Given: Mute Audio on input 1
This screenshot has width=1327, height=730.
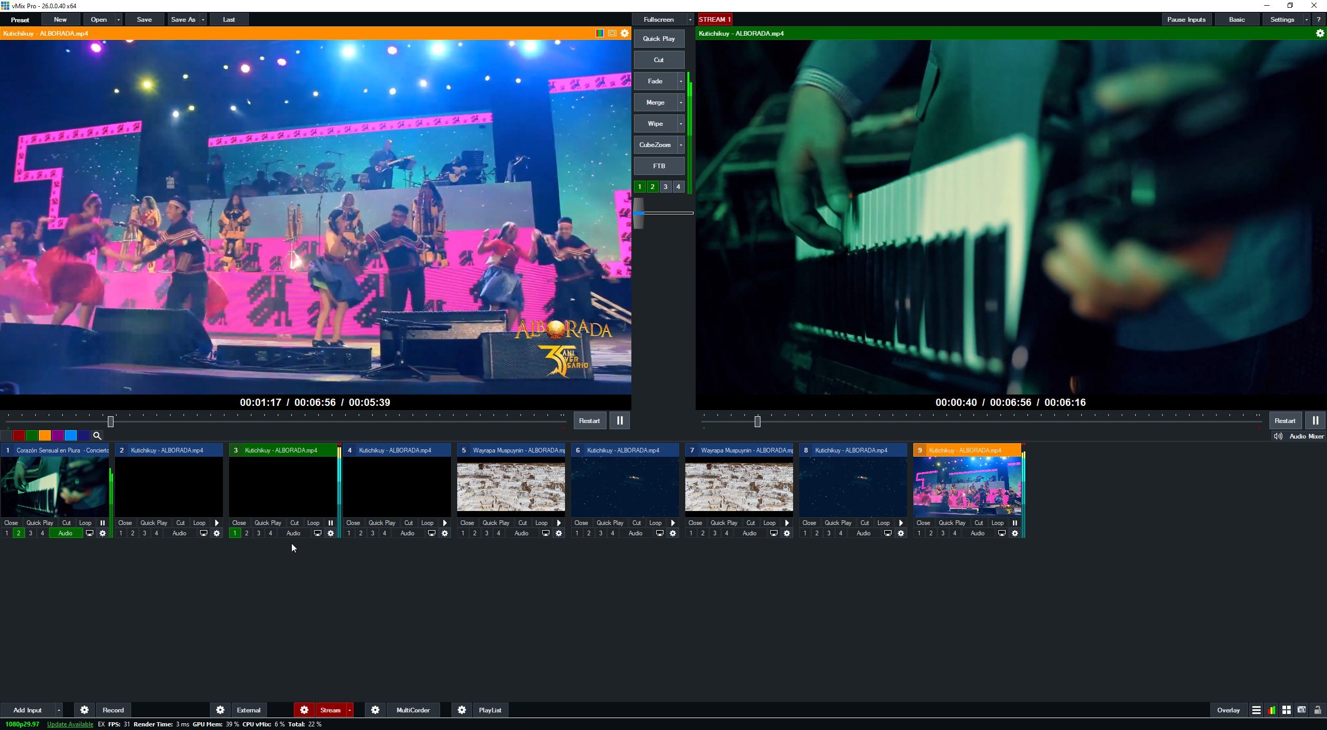Looking at the screenshot, I should [x=65, y=533].
